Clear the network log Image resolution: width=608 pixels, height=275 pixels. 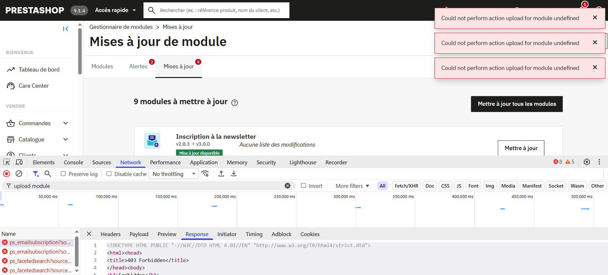19,174
